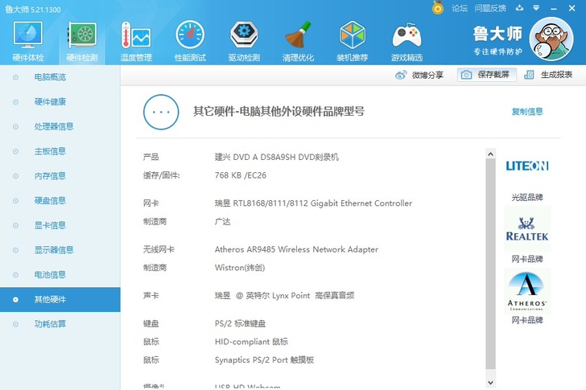The width and height of the screenshot is (586, 390).
Task: Click the 广达 manufacturer value
Action: click(x=222, y=222)
